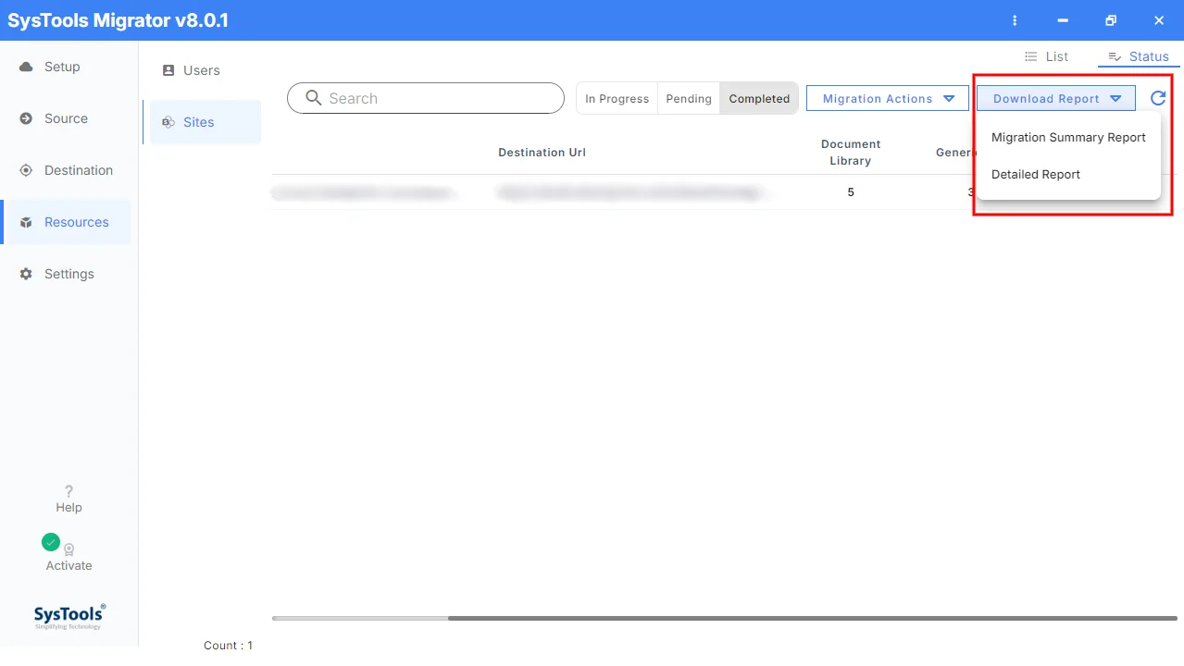This screenshot has height=666, width=1184.
Task: Click the SysTools logo
Action: coord(69,616)
